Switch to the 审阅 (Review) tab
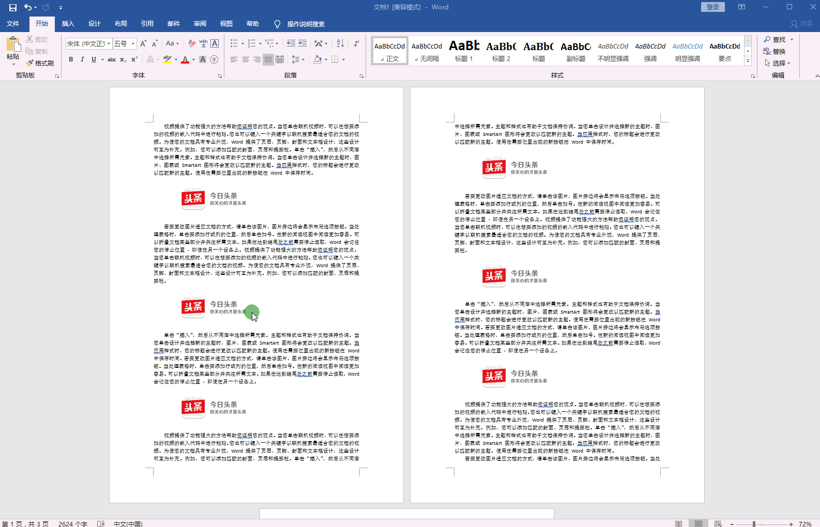This screenshot has width=820, height=527. 200,24
